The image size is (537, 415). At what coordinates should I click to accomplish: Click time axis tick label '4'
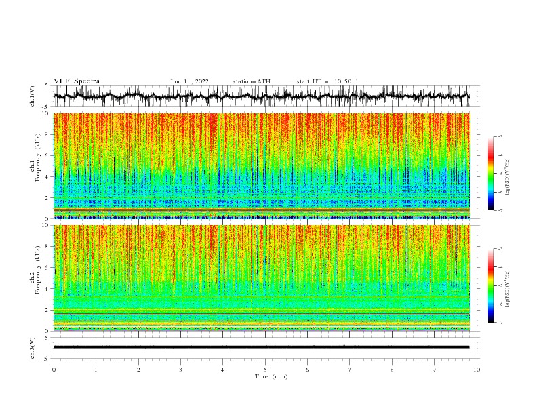coord(222,370)
